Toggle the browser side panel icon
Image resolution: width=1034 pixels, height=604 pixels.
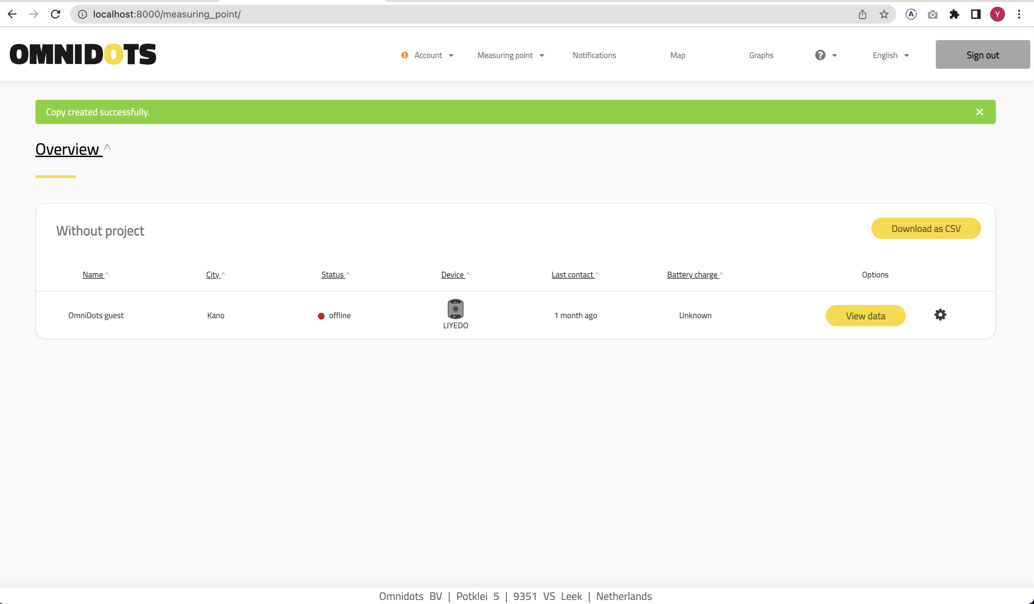pos(976,14)
